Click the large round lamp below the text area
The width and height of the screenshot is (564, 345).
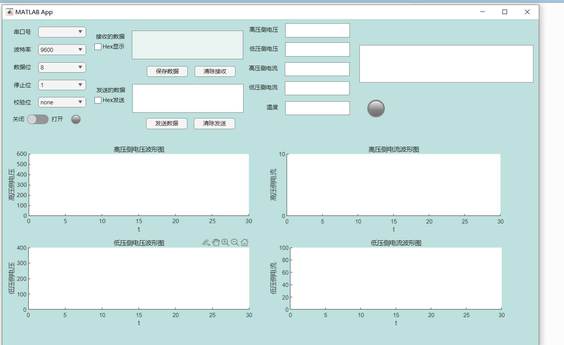coord(376,109)
